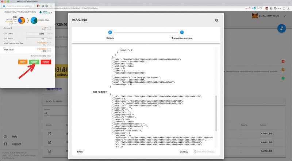
Task: Click the red extension icon in main browser toolbar
Action: coord(267,8)
